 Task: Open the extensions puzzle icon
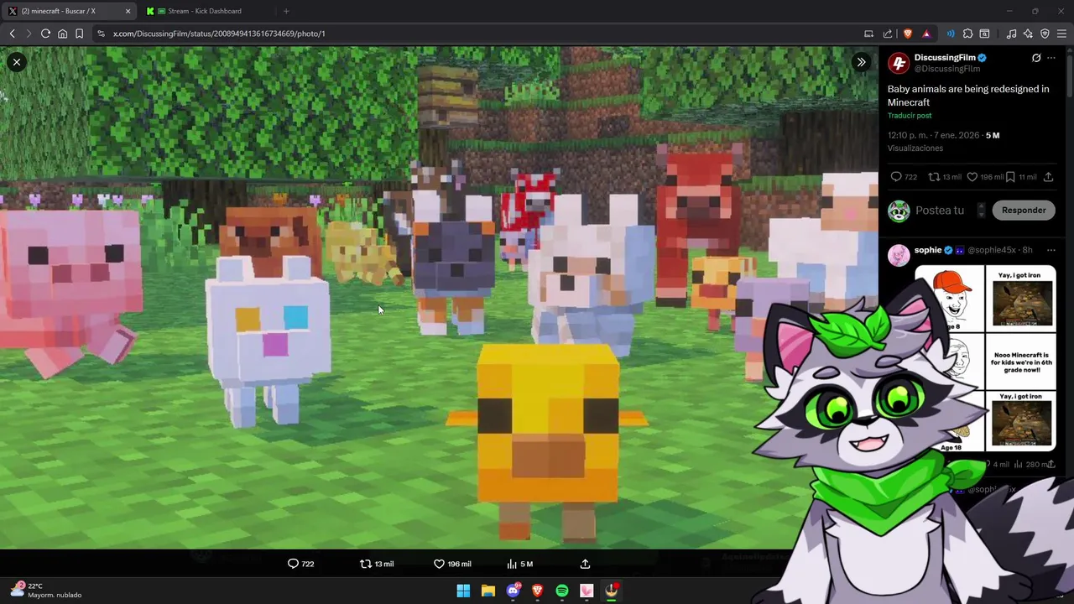coord(967,34)
